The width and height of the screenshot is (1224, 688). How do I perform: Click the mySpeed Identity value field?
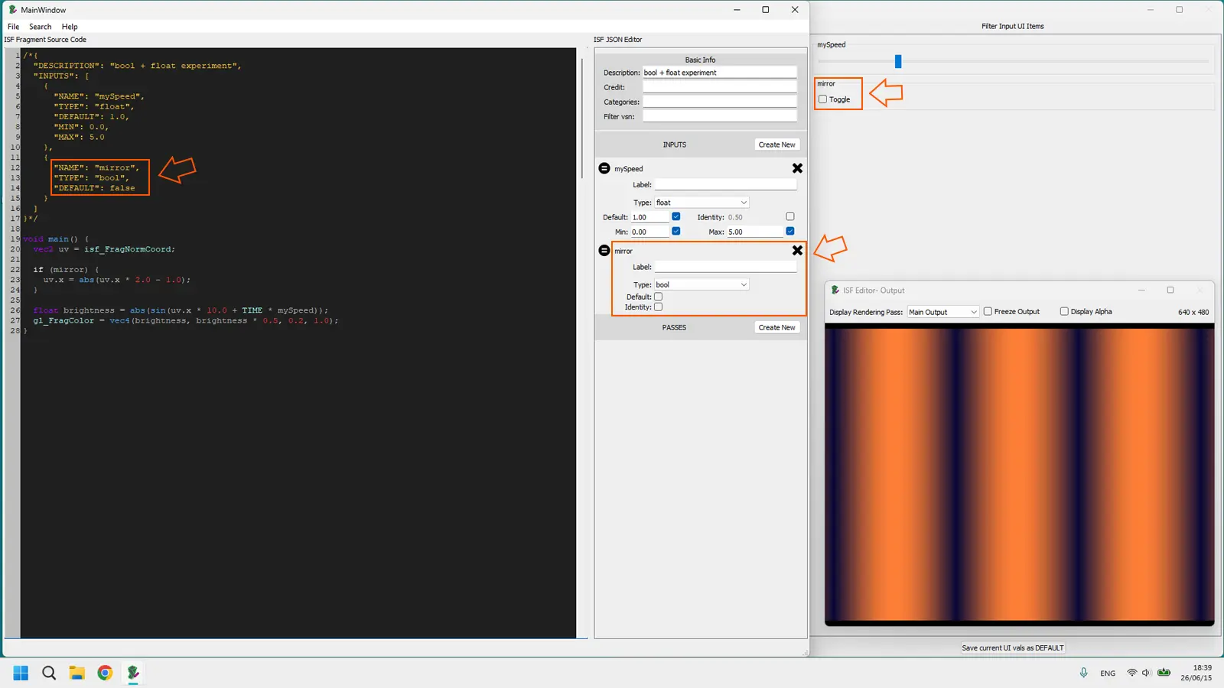click(754, 217)
